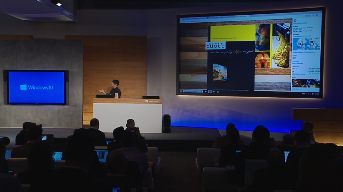Click the browser refresh button
The height and width of the screenshot is (192, 343).
pos(187,21)
